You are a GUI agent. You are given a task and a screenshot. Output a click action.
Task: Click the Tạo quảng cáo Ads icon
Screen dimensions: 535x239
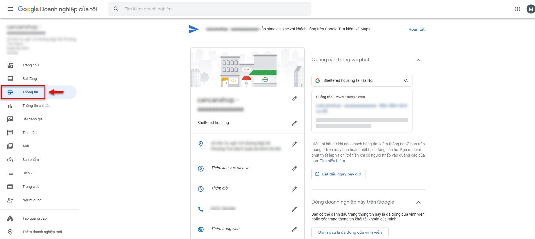(x=10, y=218)
